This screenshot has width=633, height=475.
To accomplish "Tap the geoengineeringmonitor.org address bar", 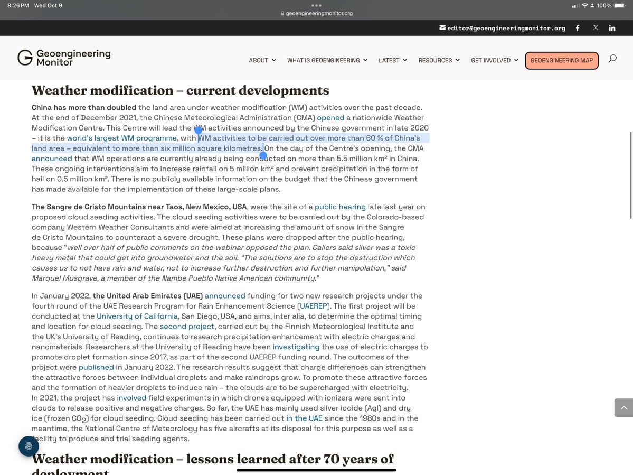I will coord(316,13).
